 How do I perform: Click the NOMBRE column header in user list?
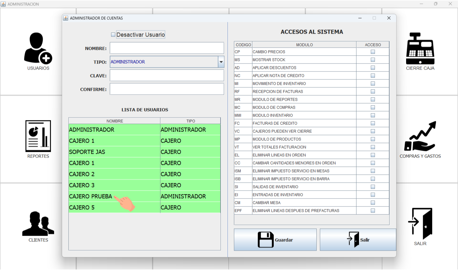tap(115, 121)
